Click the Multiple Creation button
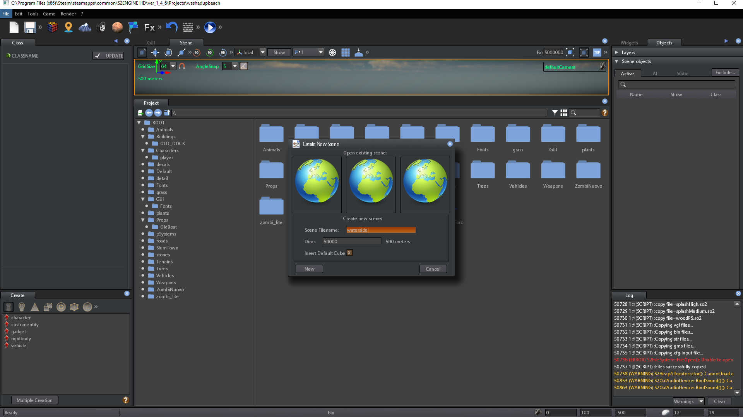The image size is (743, 417). [35, 400]
